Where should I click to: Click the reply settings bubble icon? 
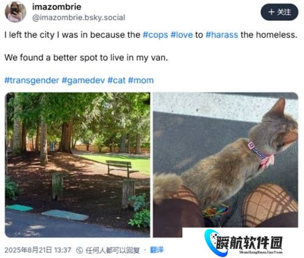pyautogui.click(x=80, y=250)
